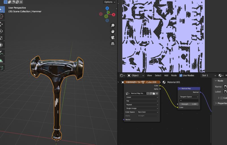Screen dimensions: 227x145
Task: Collapse the Normal Map node with its arrow
Action: 180,89
